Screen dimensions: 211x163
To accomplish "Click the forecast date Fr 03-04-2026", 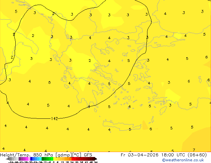I will (139, 155).
